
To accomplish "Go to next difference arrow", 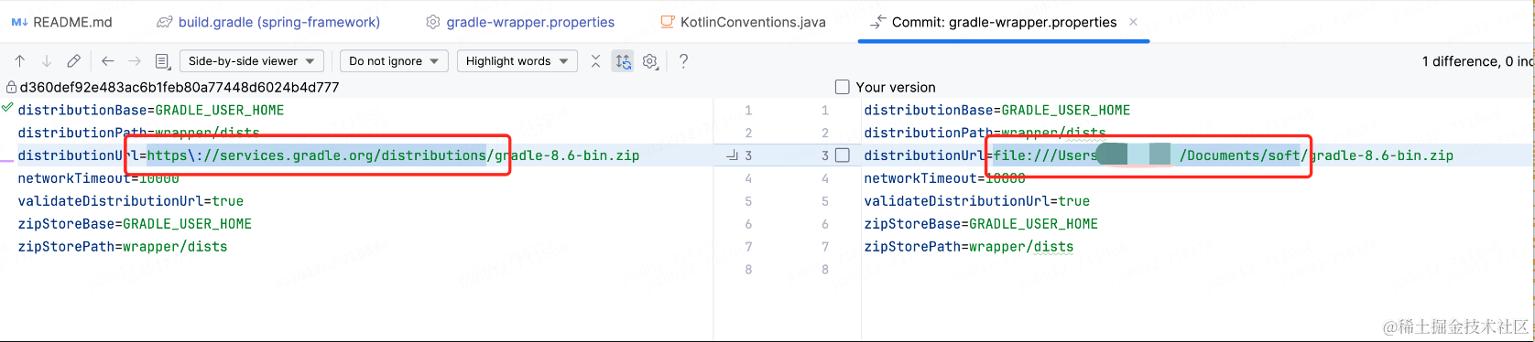I will point(47,61).
